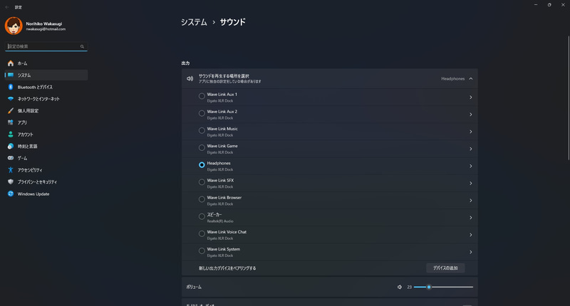Click the デバイスの追加 button
Screen dimensions: 570x306
pos(445,268)
